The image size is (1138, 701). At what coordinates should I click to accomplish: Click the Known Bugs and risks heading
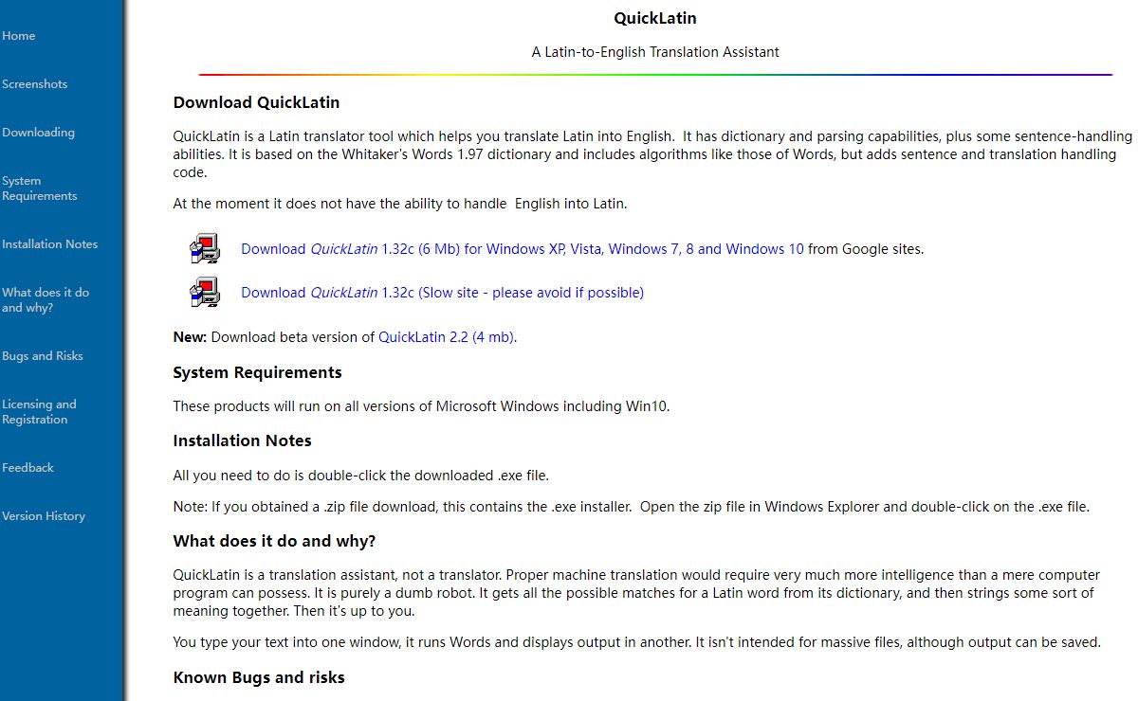click(x=259, y=677)
